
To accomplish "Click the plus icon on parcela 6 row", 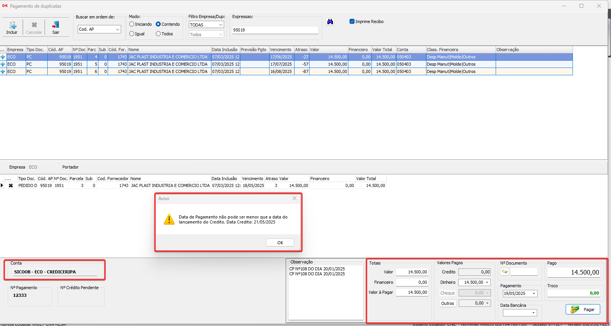I will click(3, 71).
